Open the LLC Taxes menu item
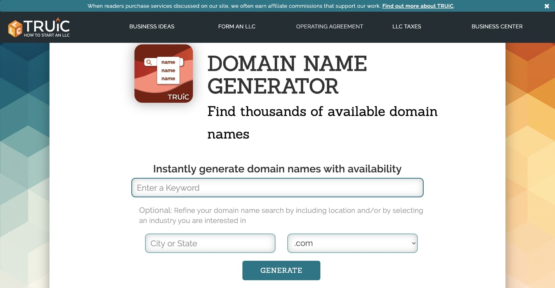Image resolution: width=555 pixels, height=288 pixels. (x=407, y=26)
